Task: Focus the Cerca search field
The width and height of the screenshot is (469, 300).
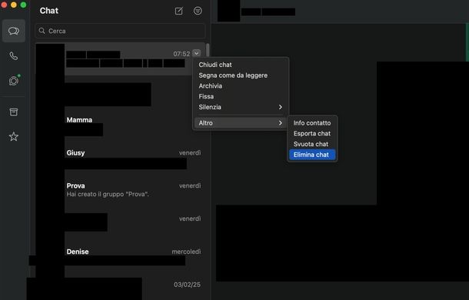Action: (120, 31)
